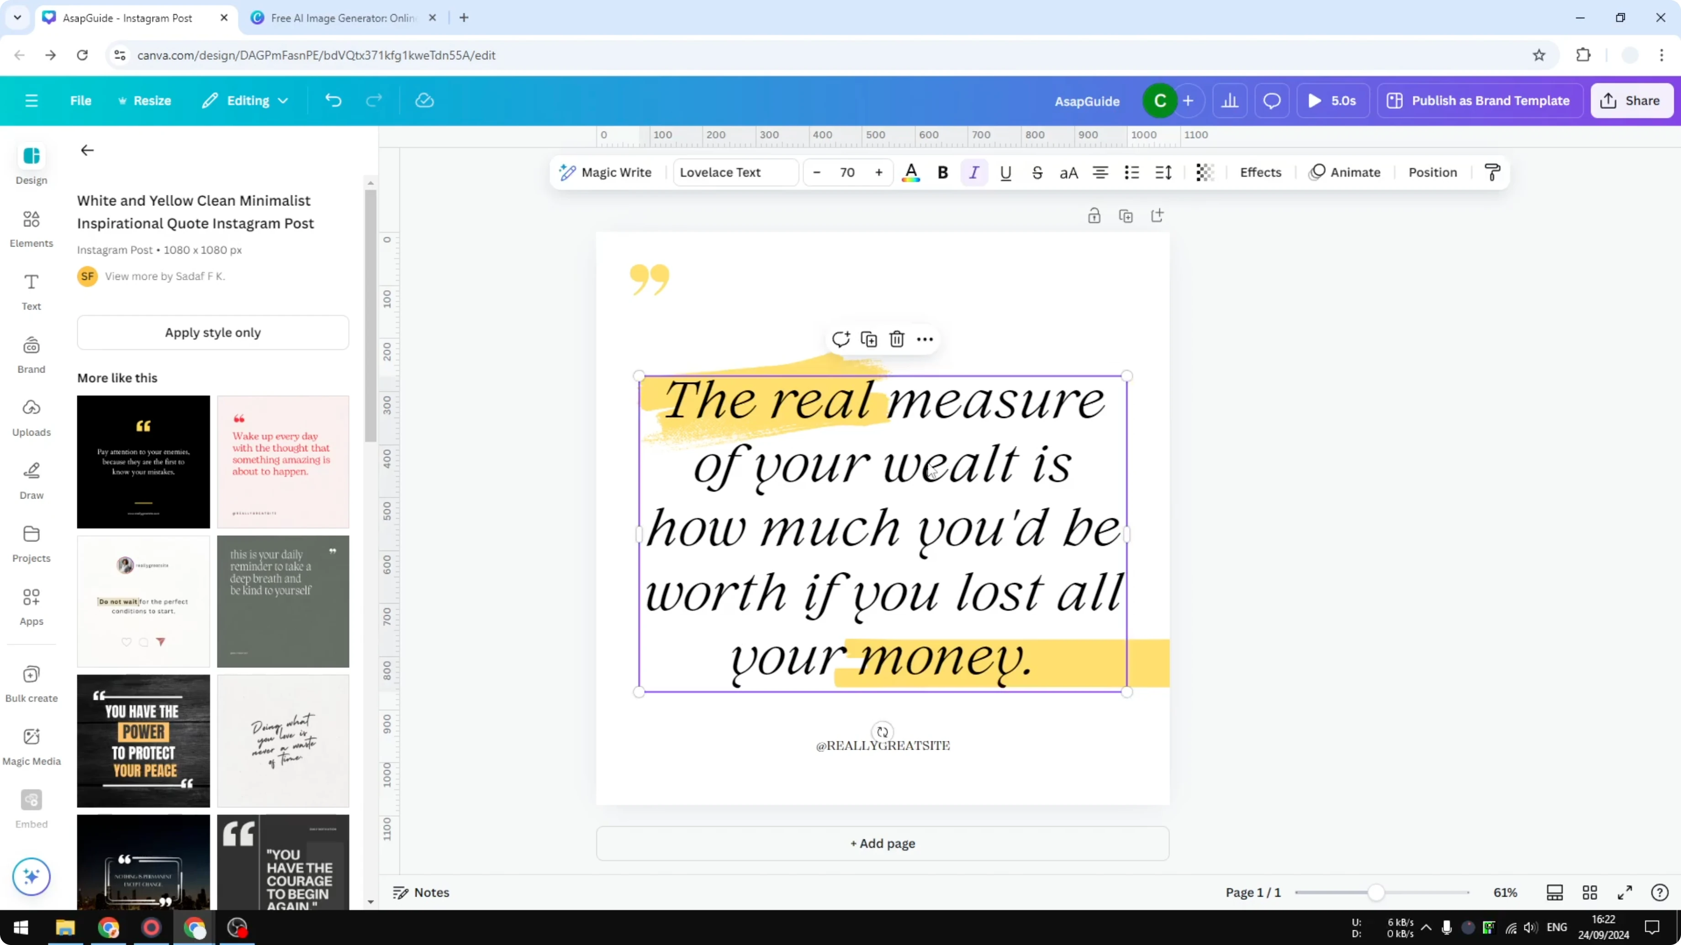
Task: Adjust the zoom slider handle
Action: pos(1375,893)
